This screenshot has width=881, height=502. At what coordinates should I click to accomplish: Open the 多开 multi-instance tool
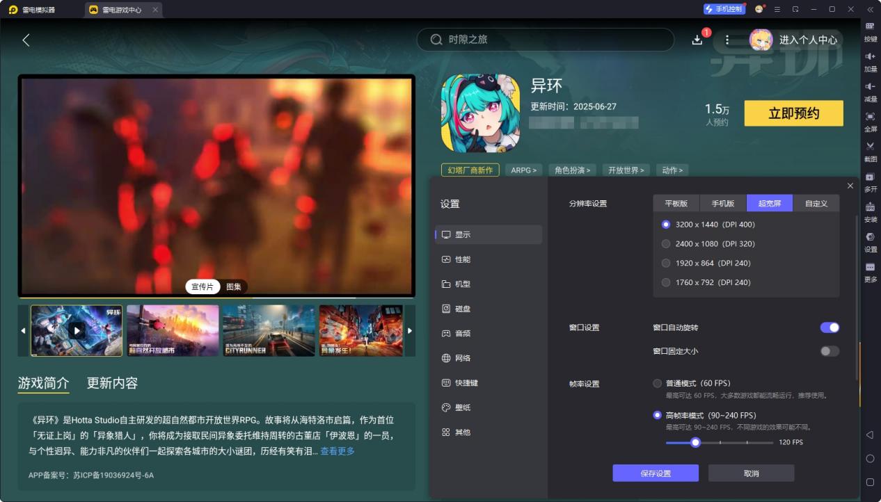click(x=871, y=182)
